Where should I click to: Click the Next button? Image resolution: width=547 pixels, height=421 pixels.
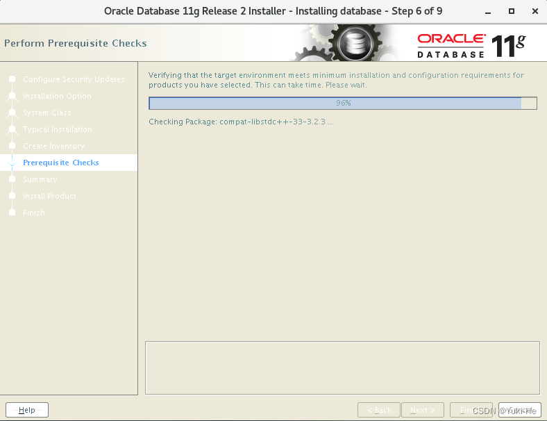click(x=423, y=410)
